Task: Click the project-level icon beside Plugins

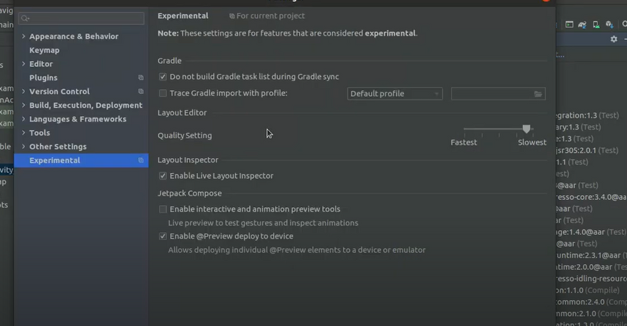Action: pyautogui.click(x=141, y=78)
